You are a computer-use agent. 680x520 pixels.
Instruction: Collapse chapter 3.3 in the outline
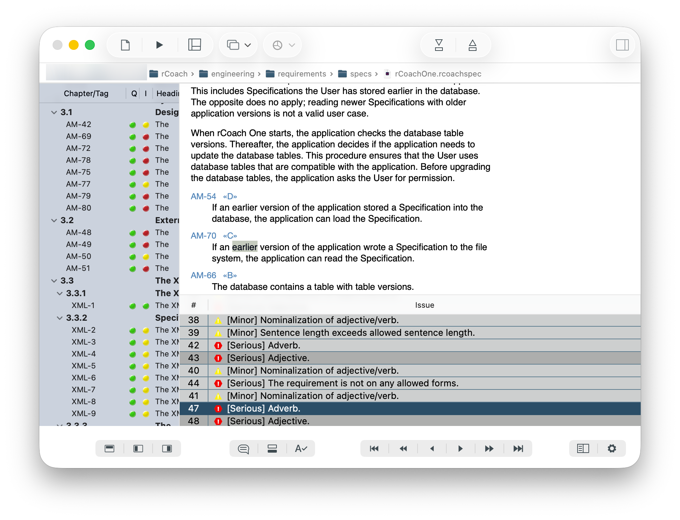click(x=54, y=281)
